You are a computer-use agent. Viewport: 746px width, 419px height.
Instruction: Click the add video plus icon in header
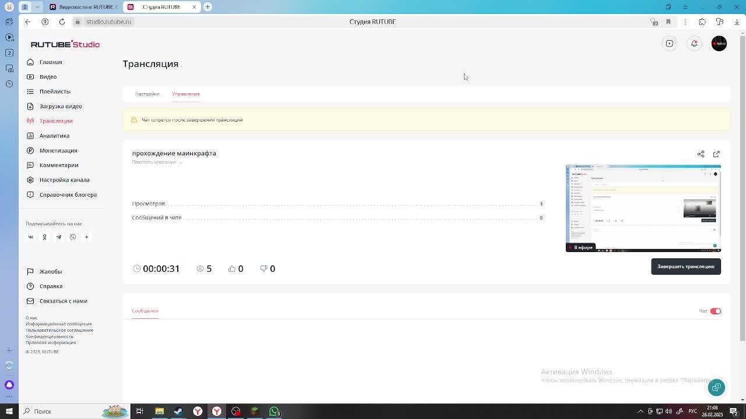(x=670, y=44)
